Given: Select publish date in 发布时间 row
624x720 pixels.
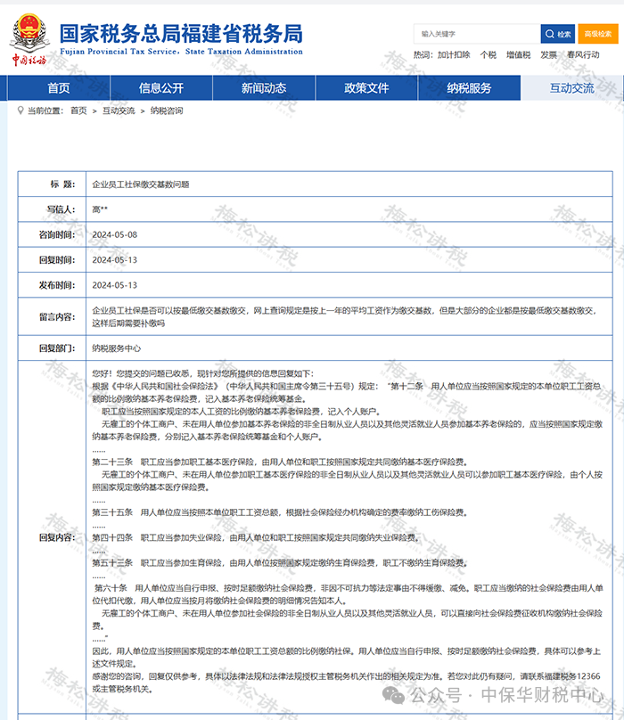Looking at the screenshot, I should pos(114,285).
